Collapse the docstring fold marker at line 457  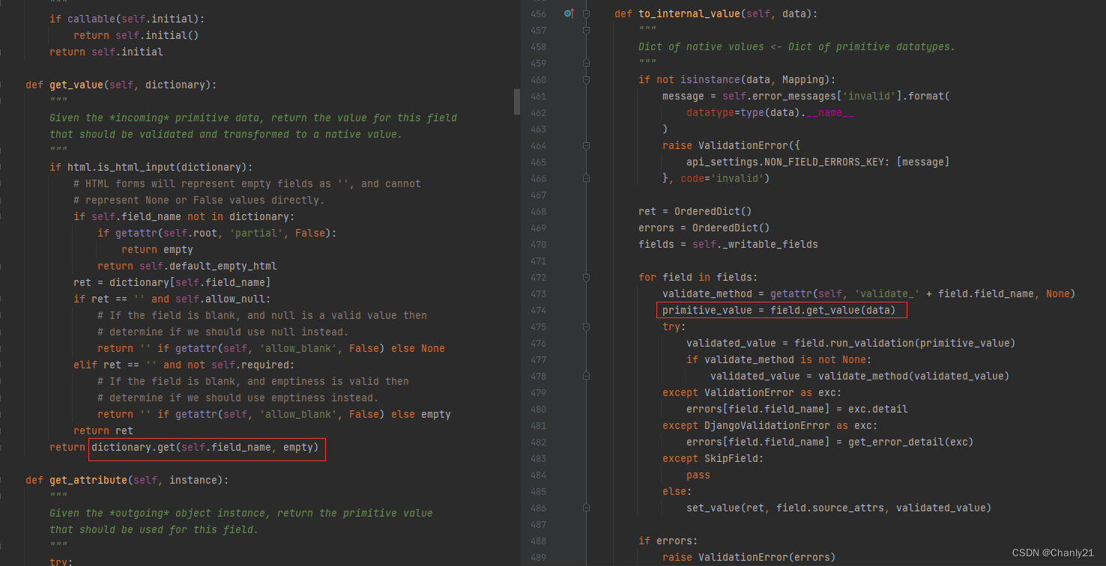click(x=587, y=30)
